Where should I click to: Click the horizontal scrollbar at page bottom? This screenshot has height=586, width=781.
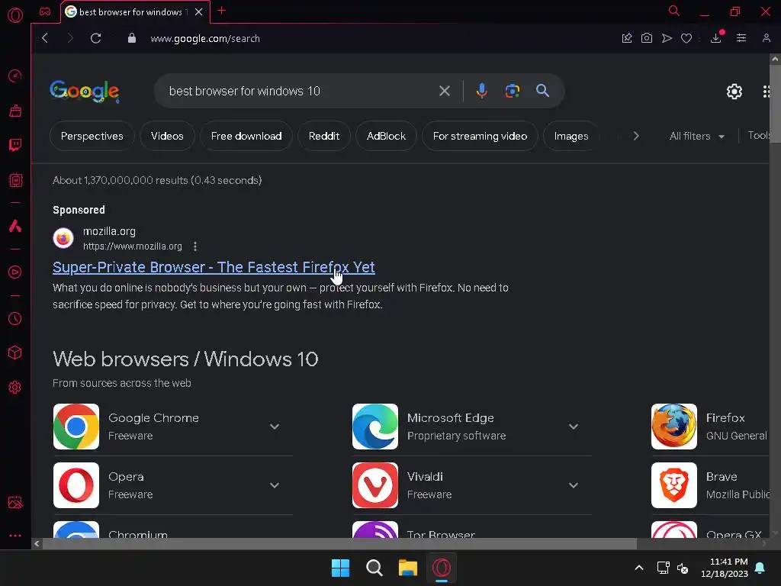[x=339, y=543]
